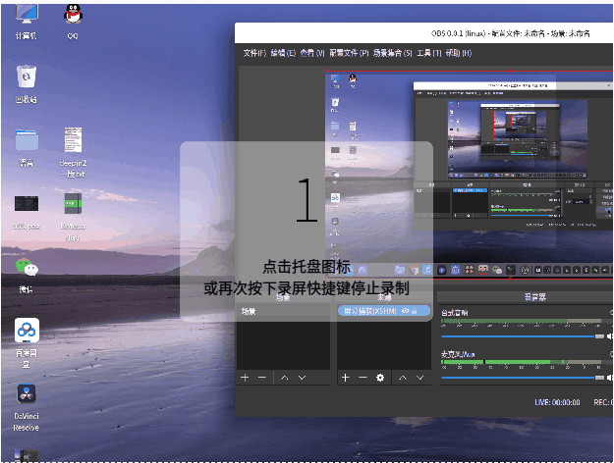Remove the scene with the minus button
This screenshot has height=463, width=614.
click(262, 378)
